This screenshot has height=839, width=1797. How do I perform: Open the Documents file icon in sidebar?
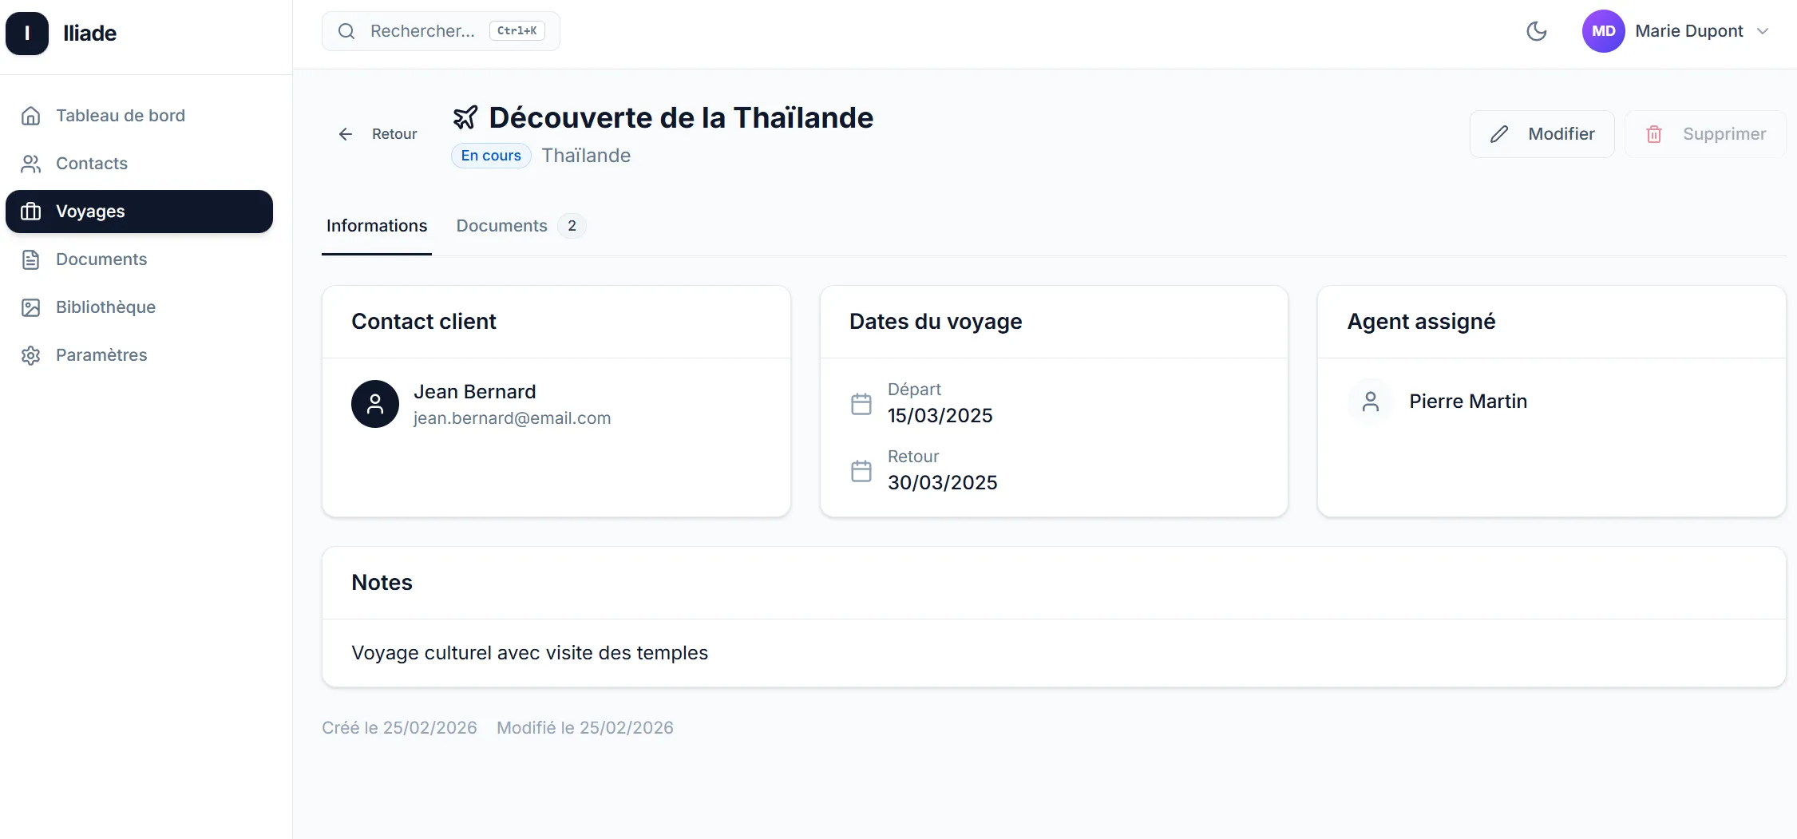30,259
